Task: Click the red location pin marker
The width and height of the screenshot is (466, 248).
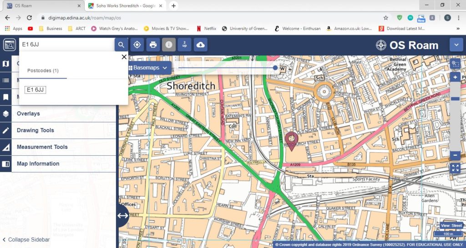Action: click(x=292, y=141)
